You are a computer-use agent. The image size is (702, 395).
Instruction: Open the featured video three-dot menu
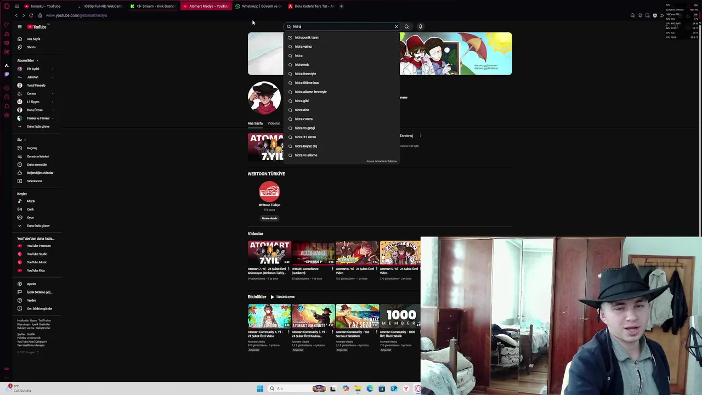coord(421,136)
